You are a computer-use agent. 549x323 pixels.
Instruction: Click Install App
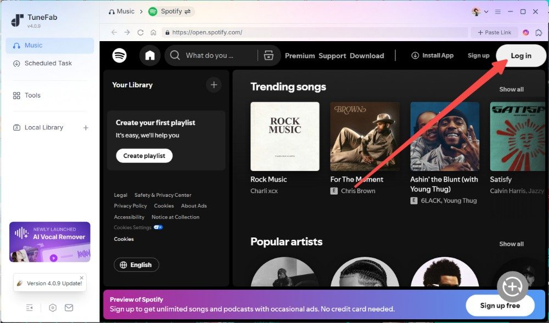click(432, 55)
